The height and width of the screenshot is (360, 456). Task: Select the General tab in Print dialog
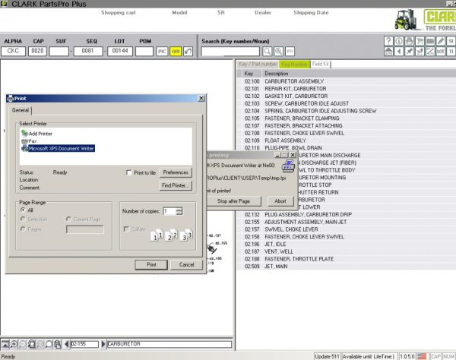(21, 110)
